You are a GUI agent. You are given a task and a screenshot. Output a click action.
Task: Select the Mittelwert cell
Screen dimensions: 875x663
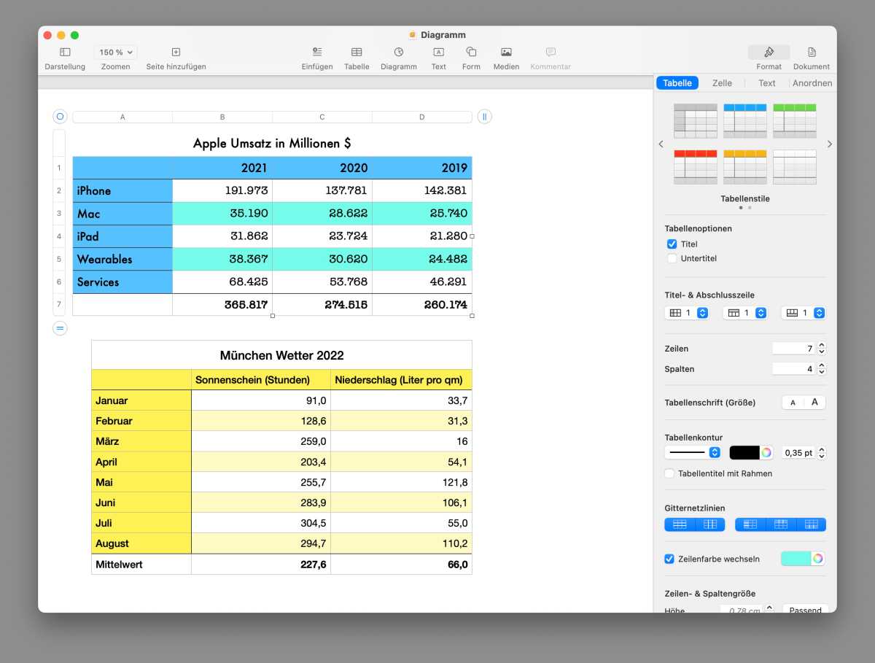coord(141,565)
